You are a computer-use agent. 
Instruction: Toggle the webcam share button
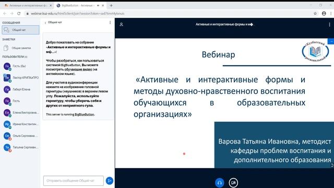click(233, 183)
